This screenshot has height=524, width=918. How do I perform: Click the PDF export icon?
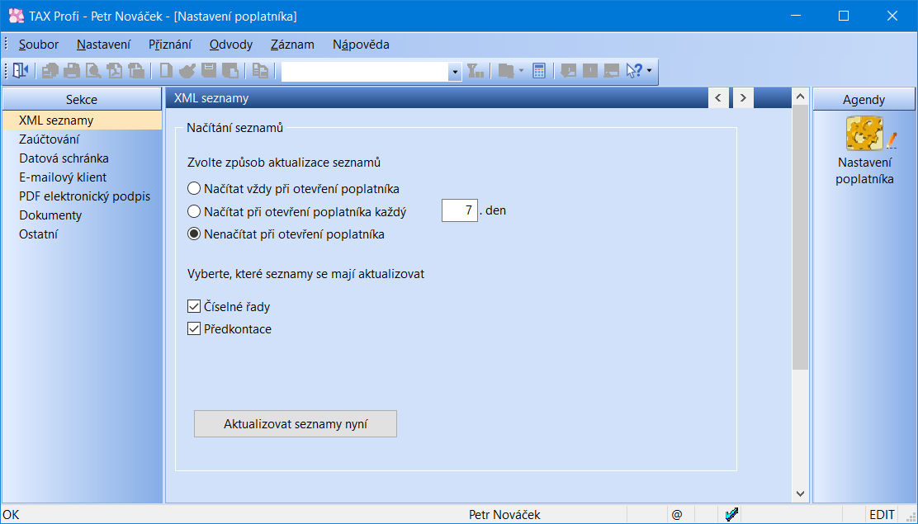pos(115,71)
